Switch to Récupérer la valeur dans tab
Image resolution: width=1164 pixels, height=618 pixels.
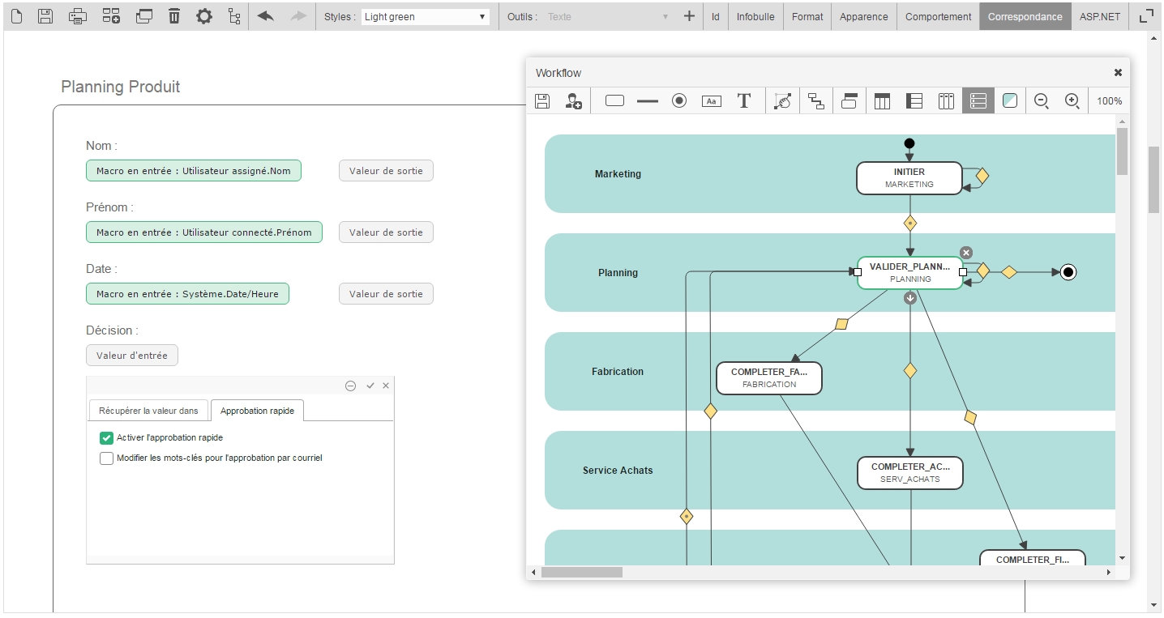148,411
